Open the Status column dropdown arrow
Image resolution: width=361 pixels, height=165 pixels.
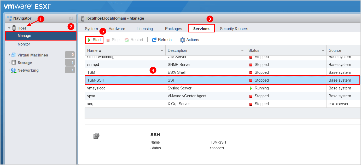point(323,50)
